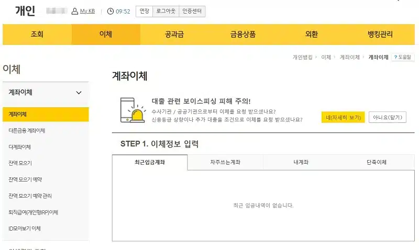Select the 금융상품 menu item
Image resolution: width=419 pixels, height=250 pixels.
(x=243, y=35)
